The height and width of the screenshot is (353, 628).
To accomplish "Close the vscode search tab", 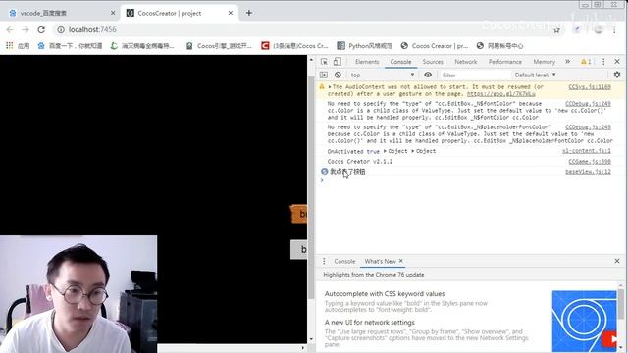I will coord(113,13).
